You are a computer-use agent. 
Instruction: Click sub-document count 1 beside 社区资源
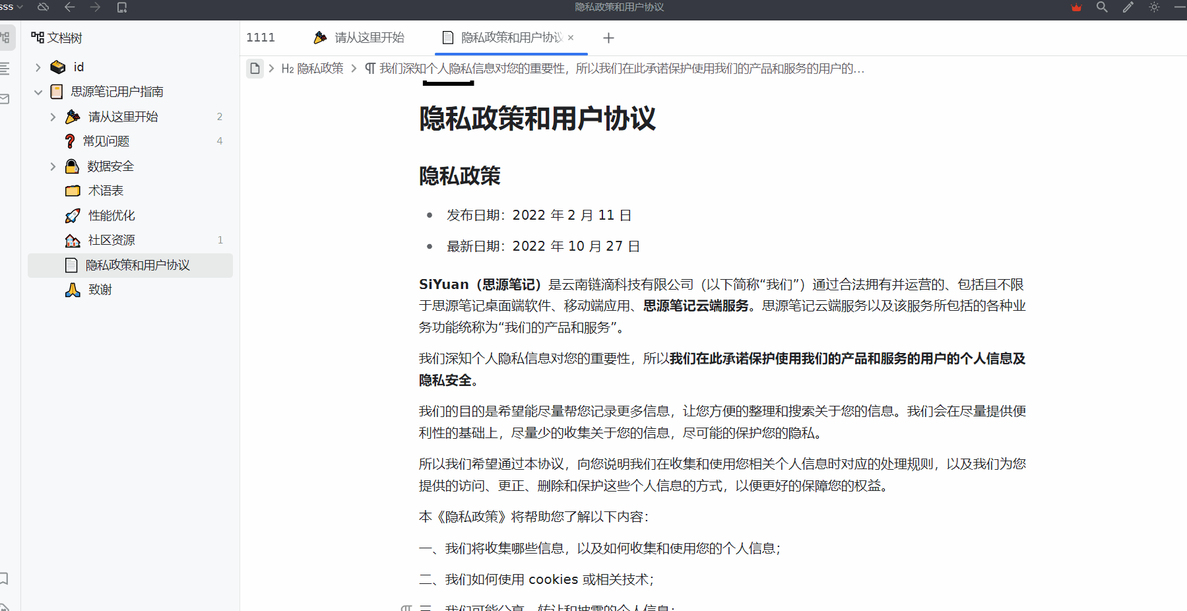tap(220, 240)
